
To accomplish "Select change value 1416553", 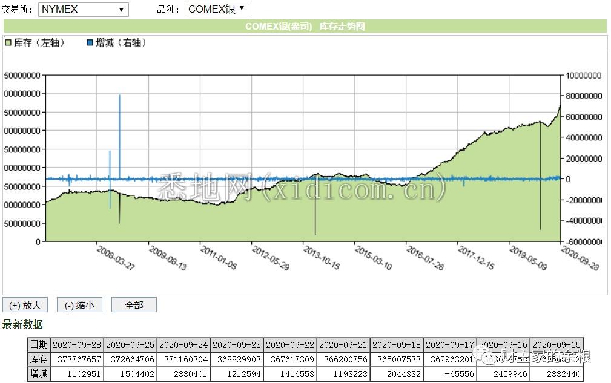I will point(297,374).
